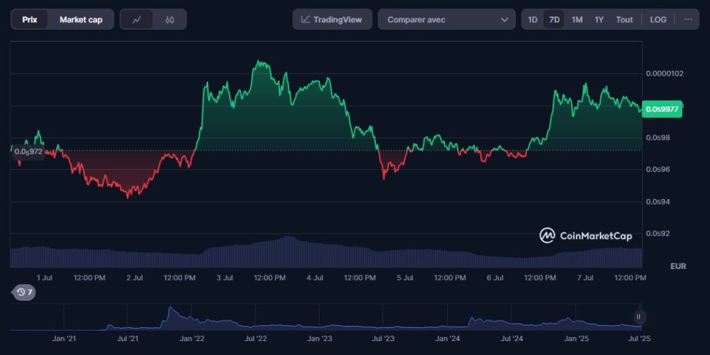The image size is (710, 355).
Task: Click the 0.0000102 axis value
Action: [x=665, y=73]
